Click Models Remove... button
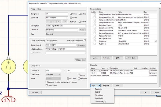The image size is (161, 107). click(107, 86)
